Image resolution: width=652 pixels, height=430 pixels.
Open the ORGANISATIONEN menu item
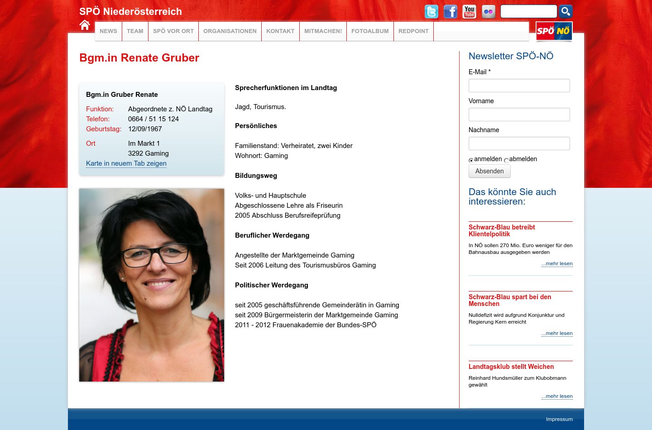click(230, 31)
